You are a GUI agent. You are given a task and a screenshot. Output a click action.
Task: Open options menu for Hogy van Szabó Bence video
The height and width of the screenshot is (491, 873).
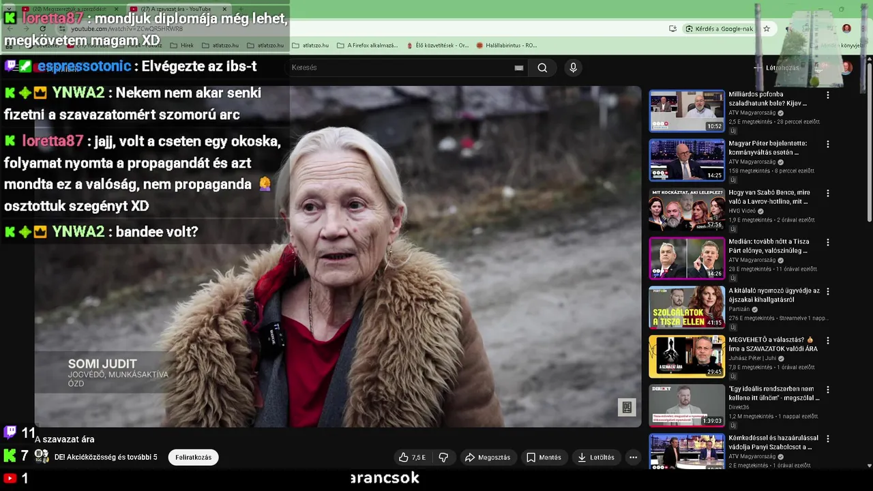828,194
